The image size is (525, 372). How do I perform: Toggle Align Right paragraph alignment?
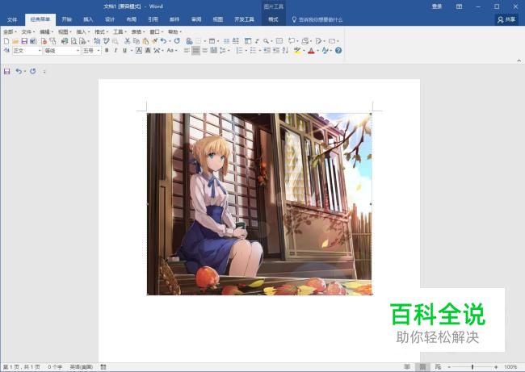205,51
